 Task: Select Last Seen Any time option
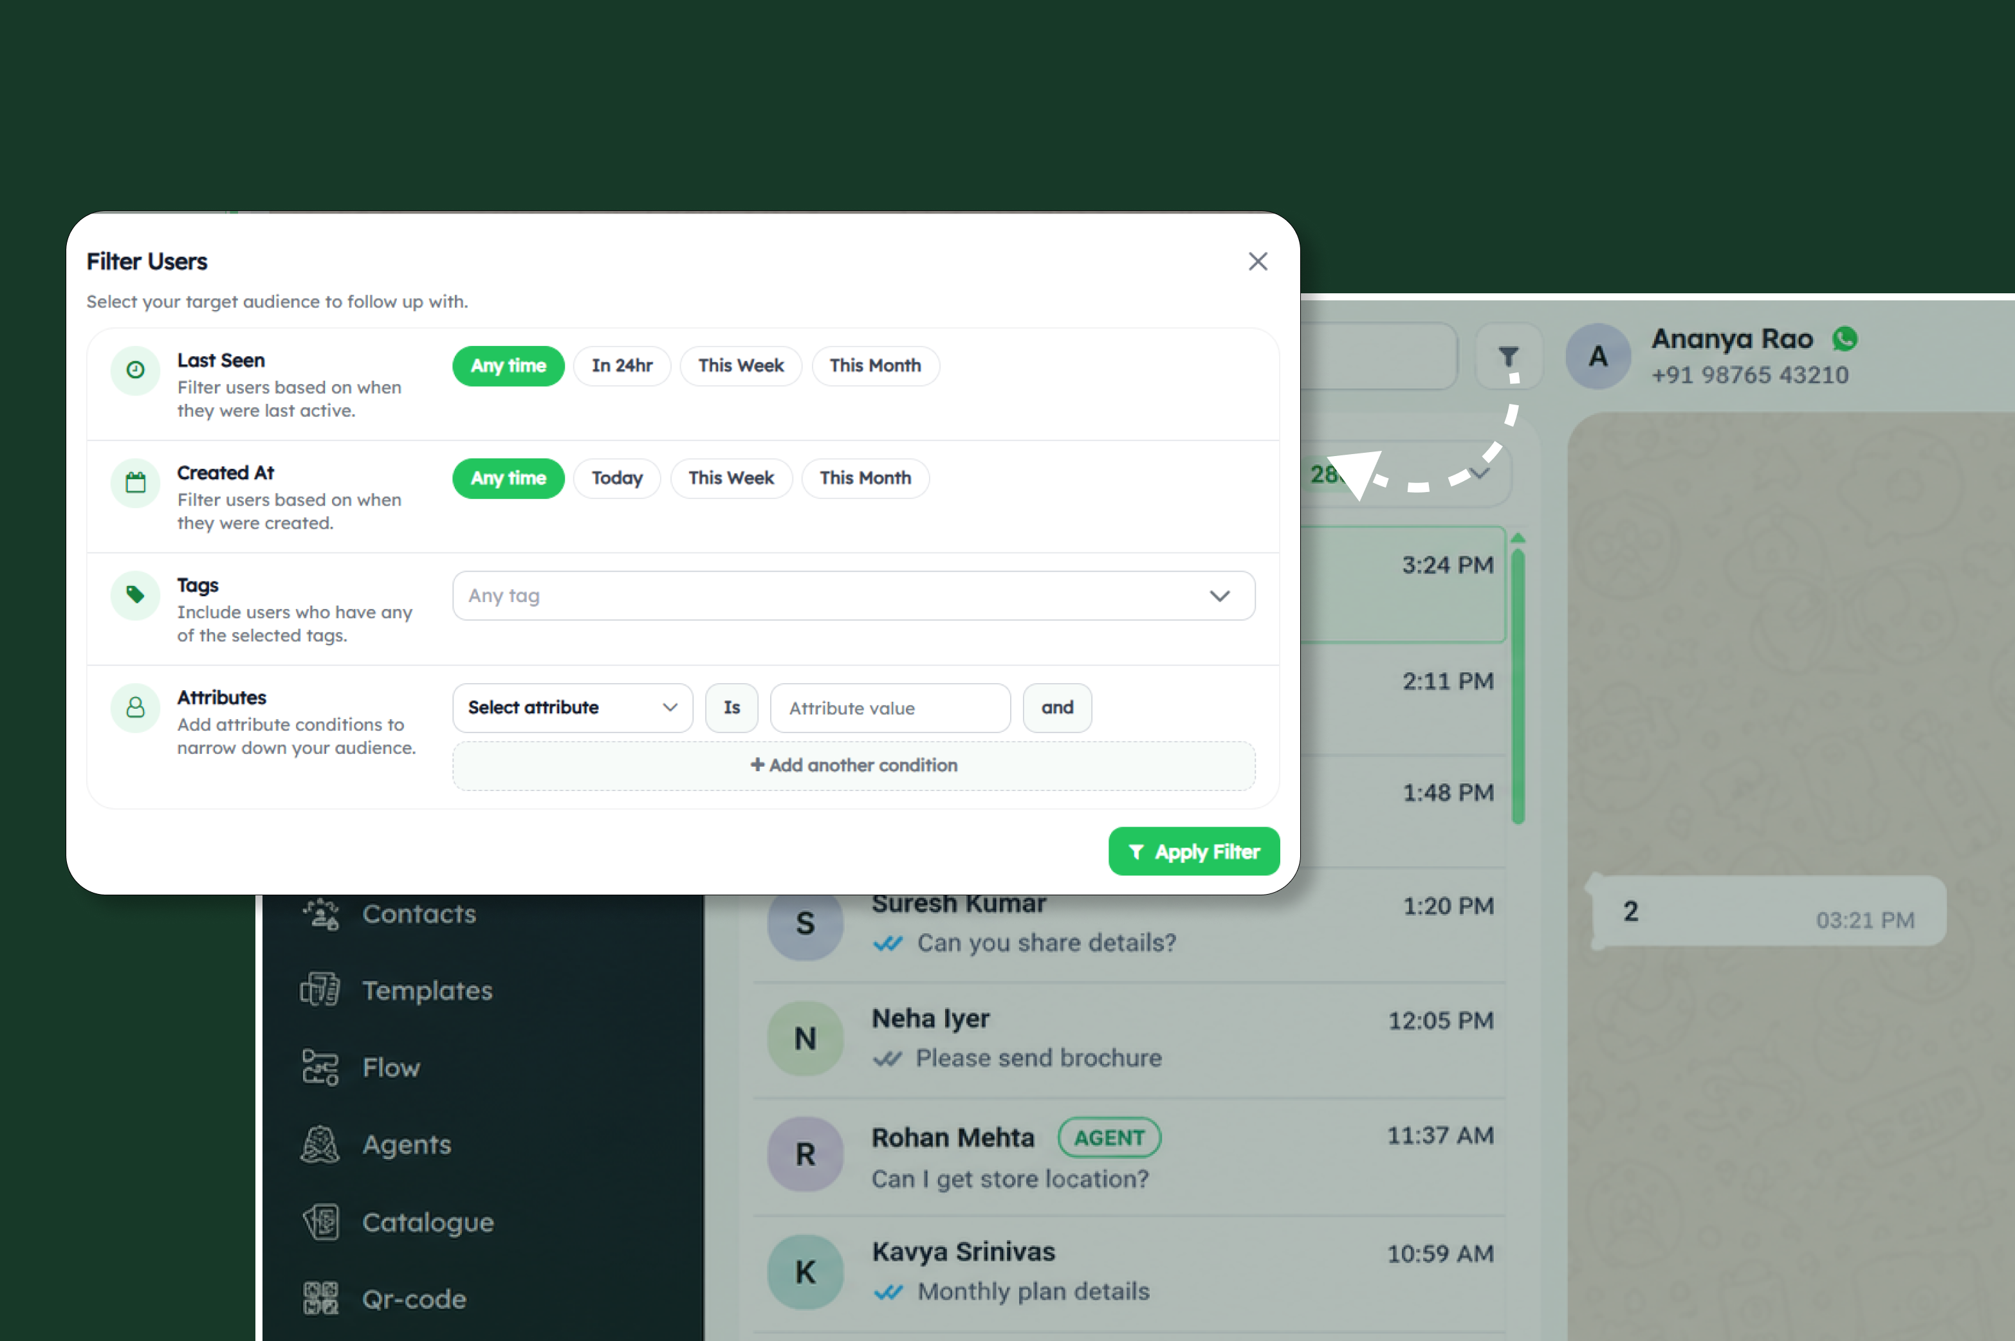[508, 366]
